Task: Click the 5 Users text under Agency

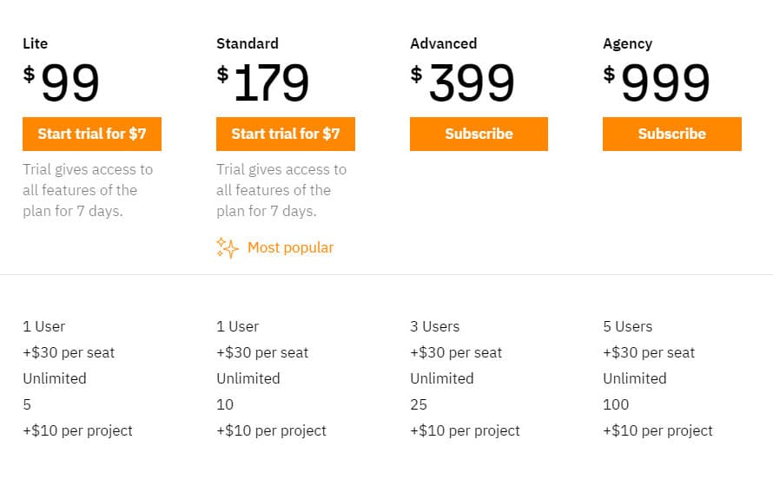Action: pyautogui.click(x=628, y=326)
